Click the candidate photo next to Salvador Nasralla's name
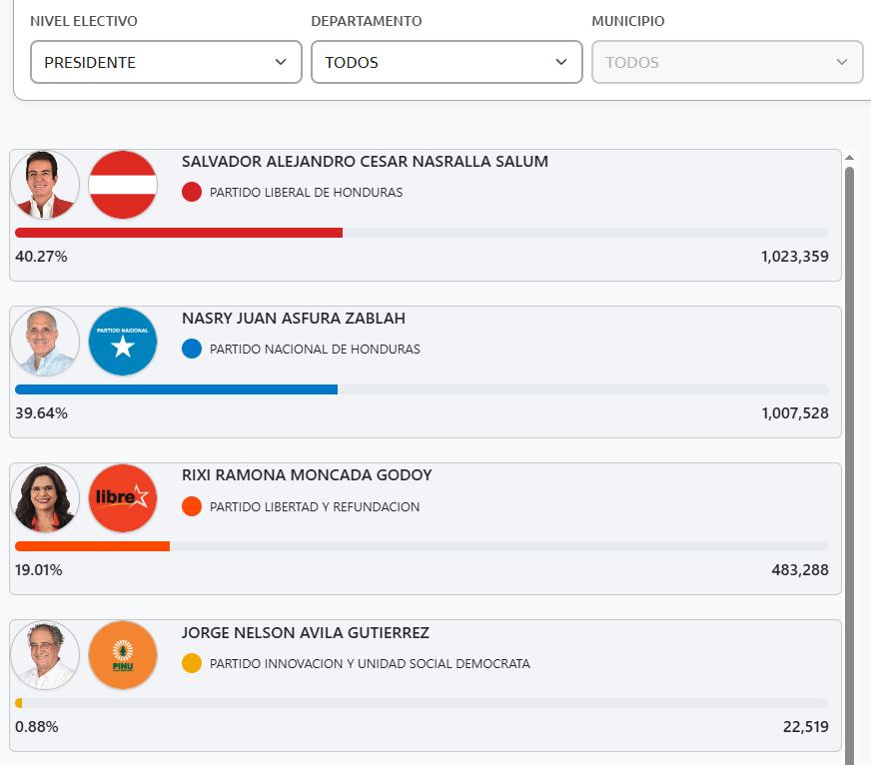This screenshot has width=871, height=765. coord(46,185)
